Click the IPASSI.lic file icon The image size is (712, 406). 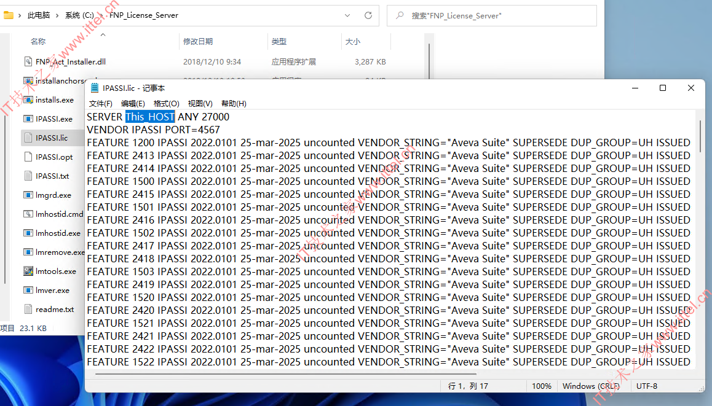tap(28, 138)
